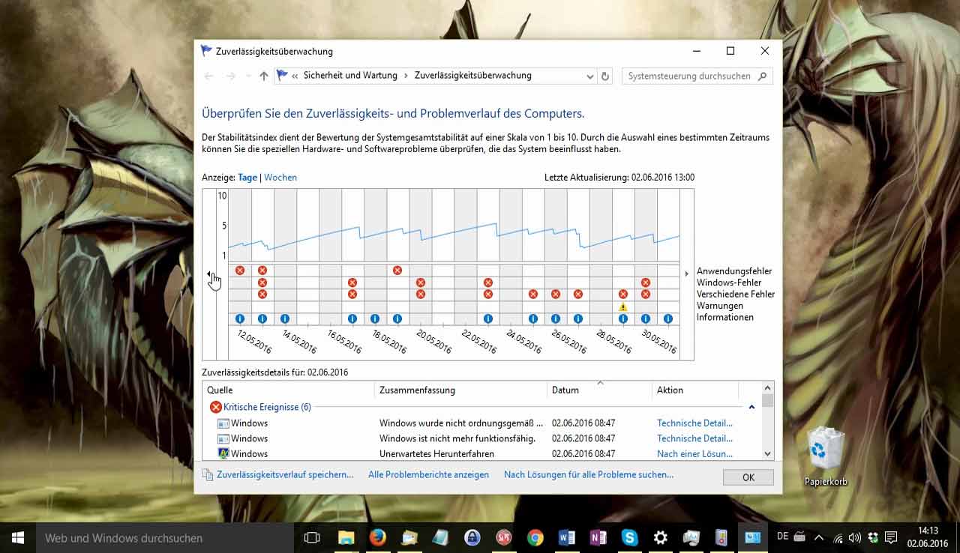The width and height of the screenshot is (960, 553).
Task: Click Nach einer Lösung link
Action: pos(694,453)
